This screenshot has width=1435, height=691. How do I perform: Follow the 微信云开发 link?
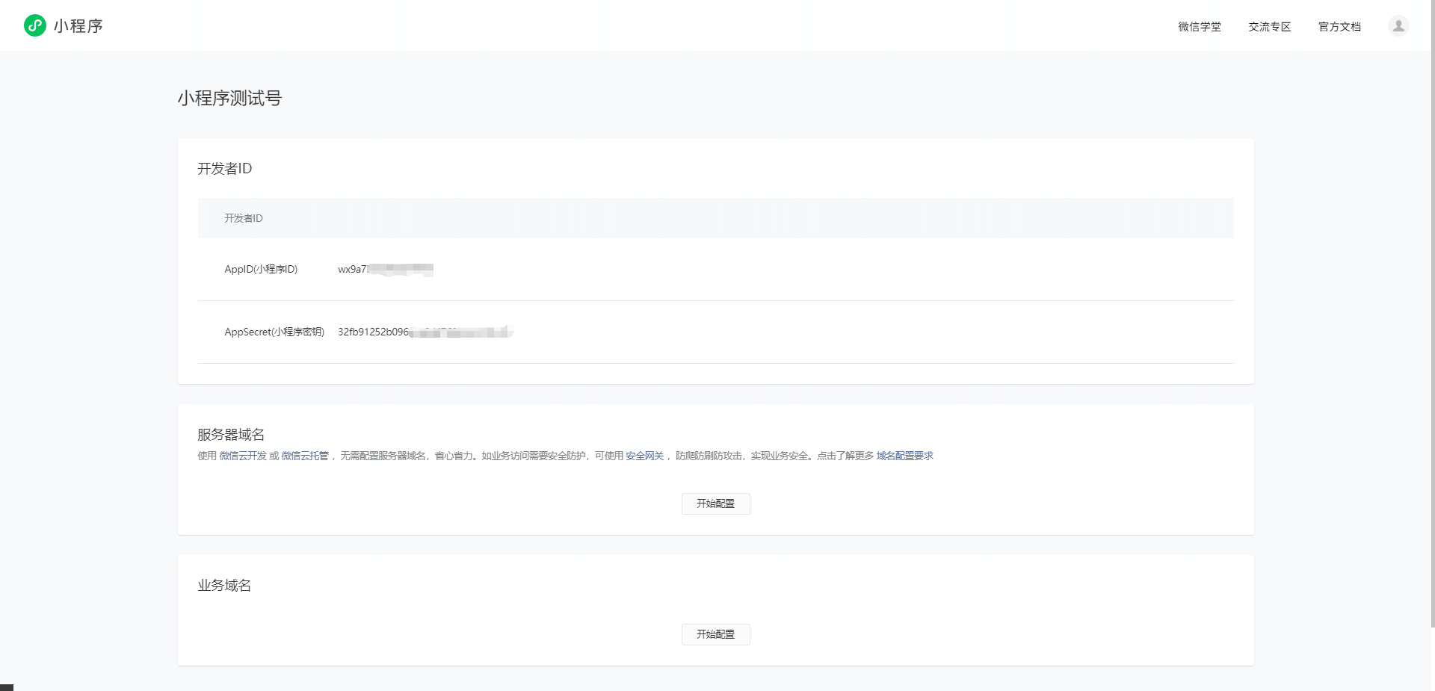pos(243,456)
